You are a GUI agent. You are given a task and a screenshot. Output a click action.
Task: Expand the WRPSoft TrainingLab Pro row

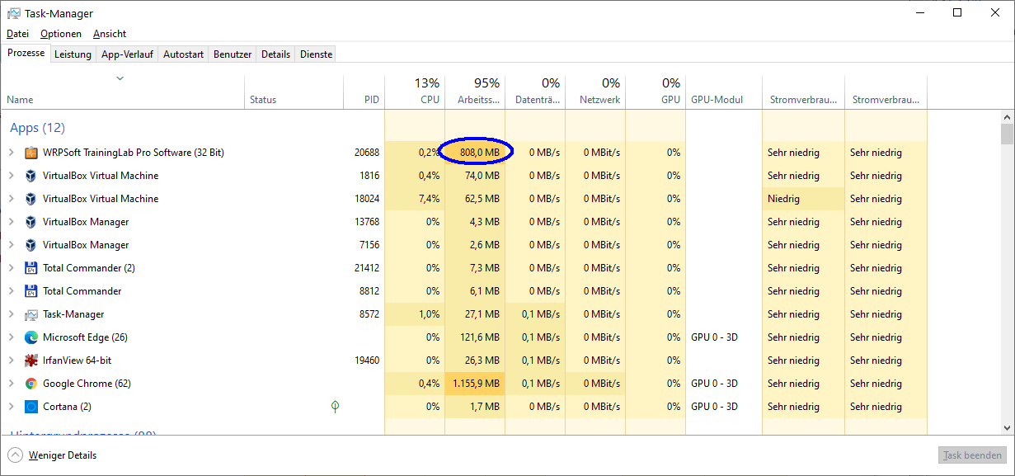click(x=11, y=153)
